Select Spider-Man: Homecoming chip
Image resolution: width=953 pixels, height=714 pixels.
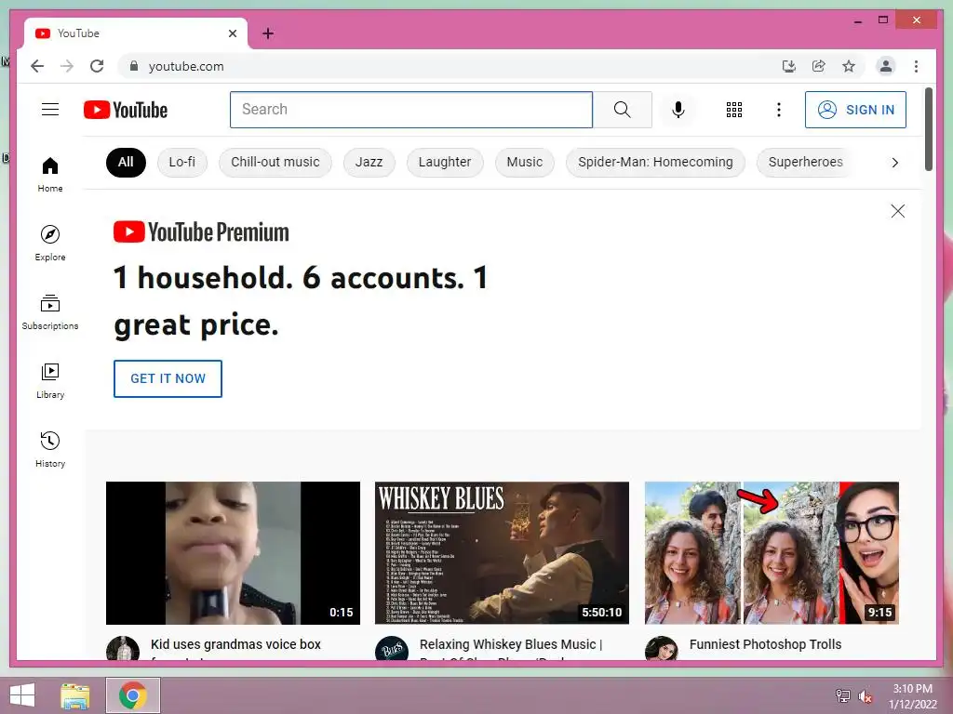(x=655, y=162)
